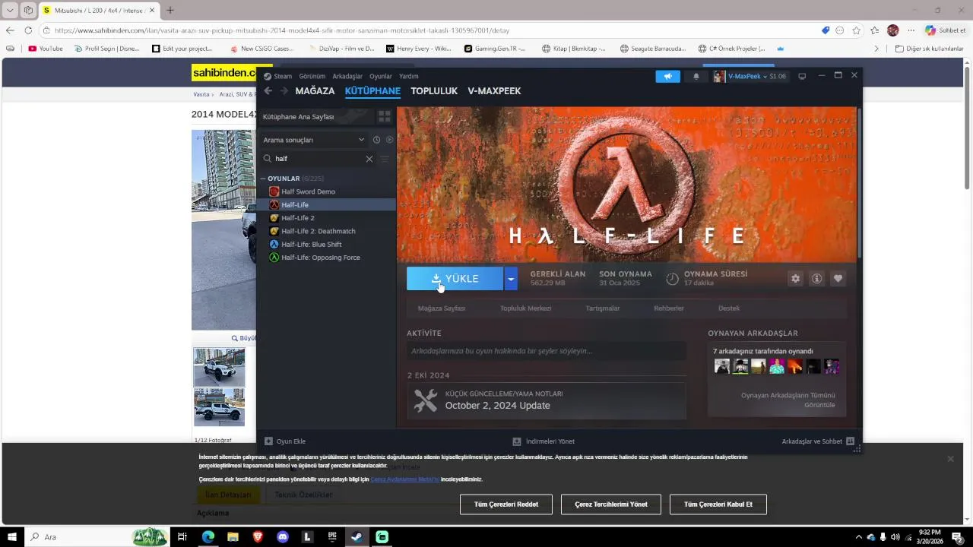The width and height of the screenshot is (973, 547).
Task: Reload the browser page
Action: coord(28,30)
